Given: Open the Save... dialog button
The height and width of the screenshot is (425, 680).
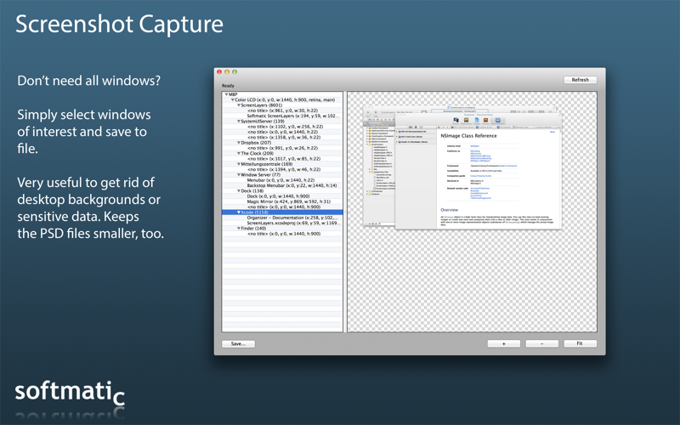Looking at the screenshot, I should click(238, 344).
